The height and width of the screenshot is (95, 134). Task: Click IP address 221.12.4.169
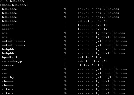pyautogui.click(x=89, y=57)
